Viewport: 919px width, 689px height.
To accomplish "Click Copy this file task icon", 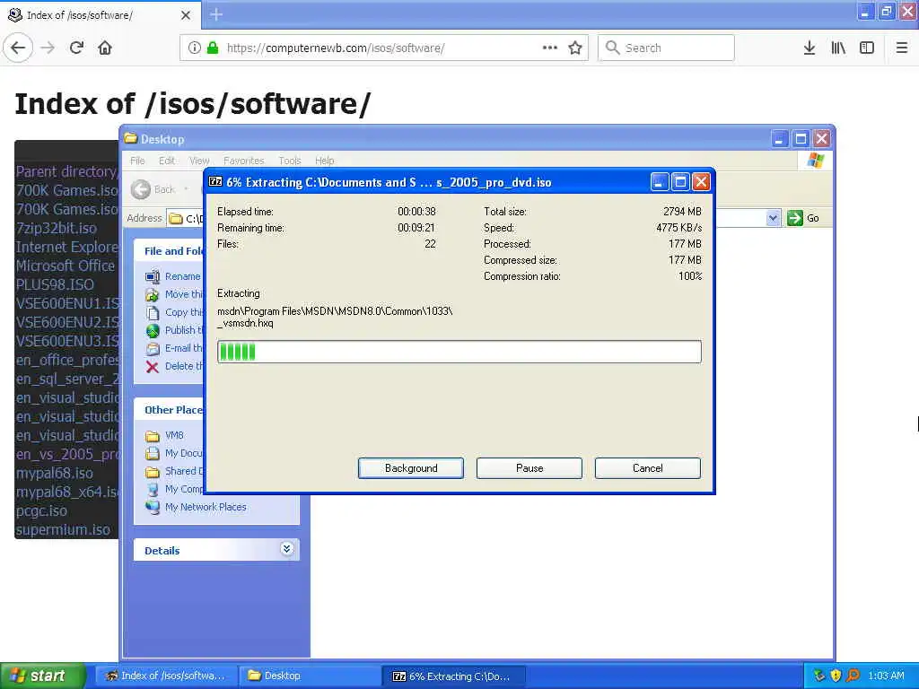I will tap(153, 313).
